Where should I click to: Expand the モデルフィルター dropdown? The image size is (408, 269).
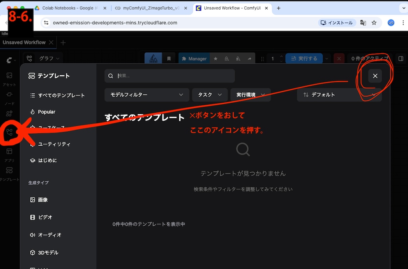[147, 95]
